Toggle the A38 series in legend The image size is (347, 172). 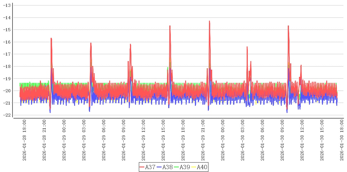point(168,167)
